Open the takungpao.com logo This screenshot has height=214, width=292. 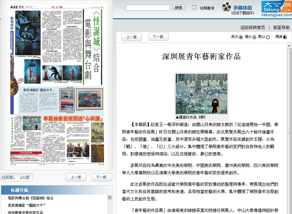276,9
